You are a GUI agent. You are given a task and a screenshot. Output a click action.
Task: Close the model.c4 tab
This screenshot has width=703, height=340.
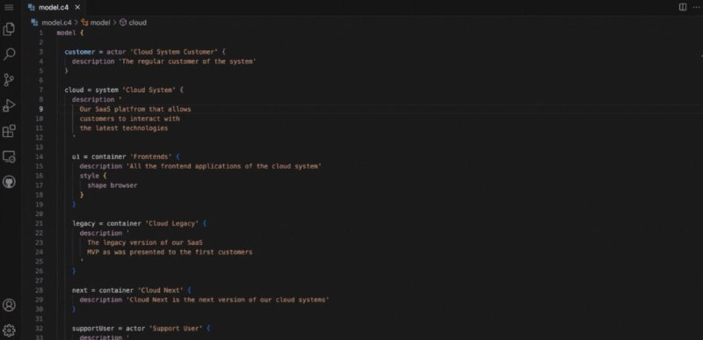click(77, 7)
